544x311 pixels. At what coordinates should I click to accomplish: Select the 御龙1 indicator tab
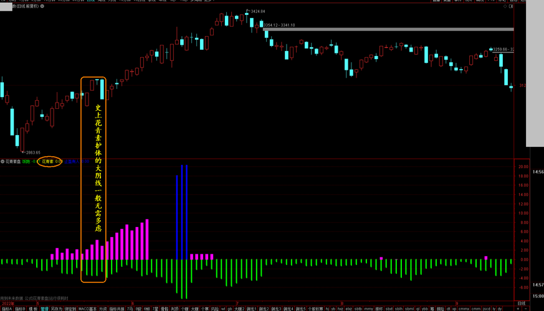coord(252,309)
